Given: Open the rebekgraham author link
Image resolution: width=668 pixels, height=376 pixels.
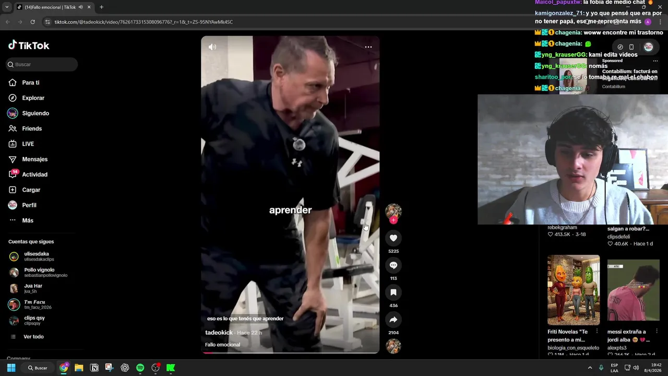Looking at the screenshot, I should point(562,227).
